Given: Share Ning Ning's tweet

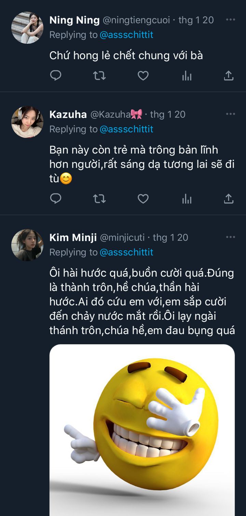Looking at the screenshot, I should 228,76.
